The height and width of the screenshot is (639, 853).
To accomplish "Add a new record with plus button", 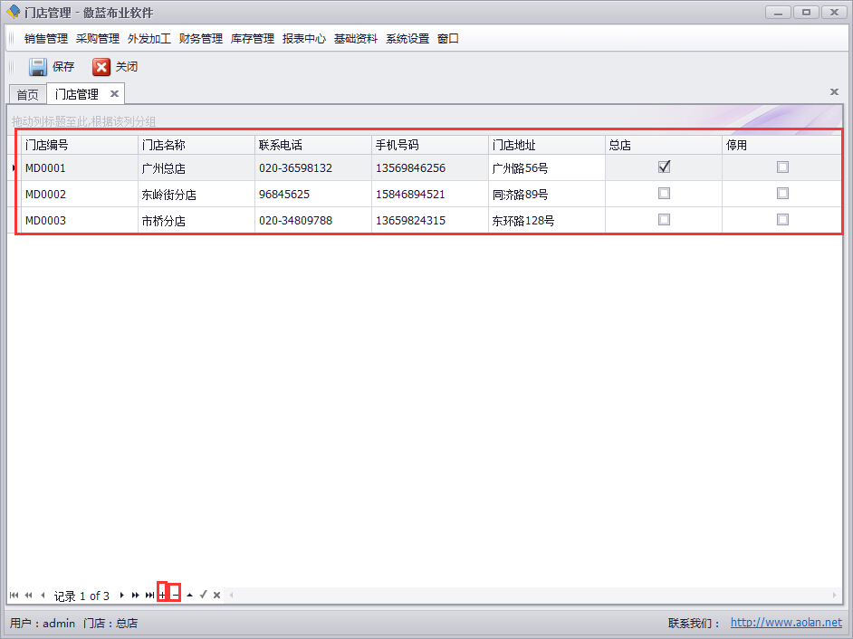I will [x=162, y=595].
